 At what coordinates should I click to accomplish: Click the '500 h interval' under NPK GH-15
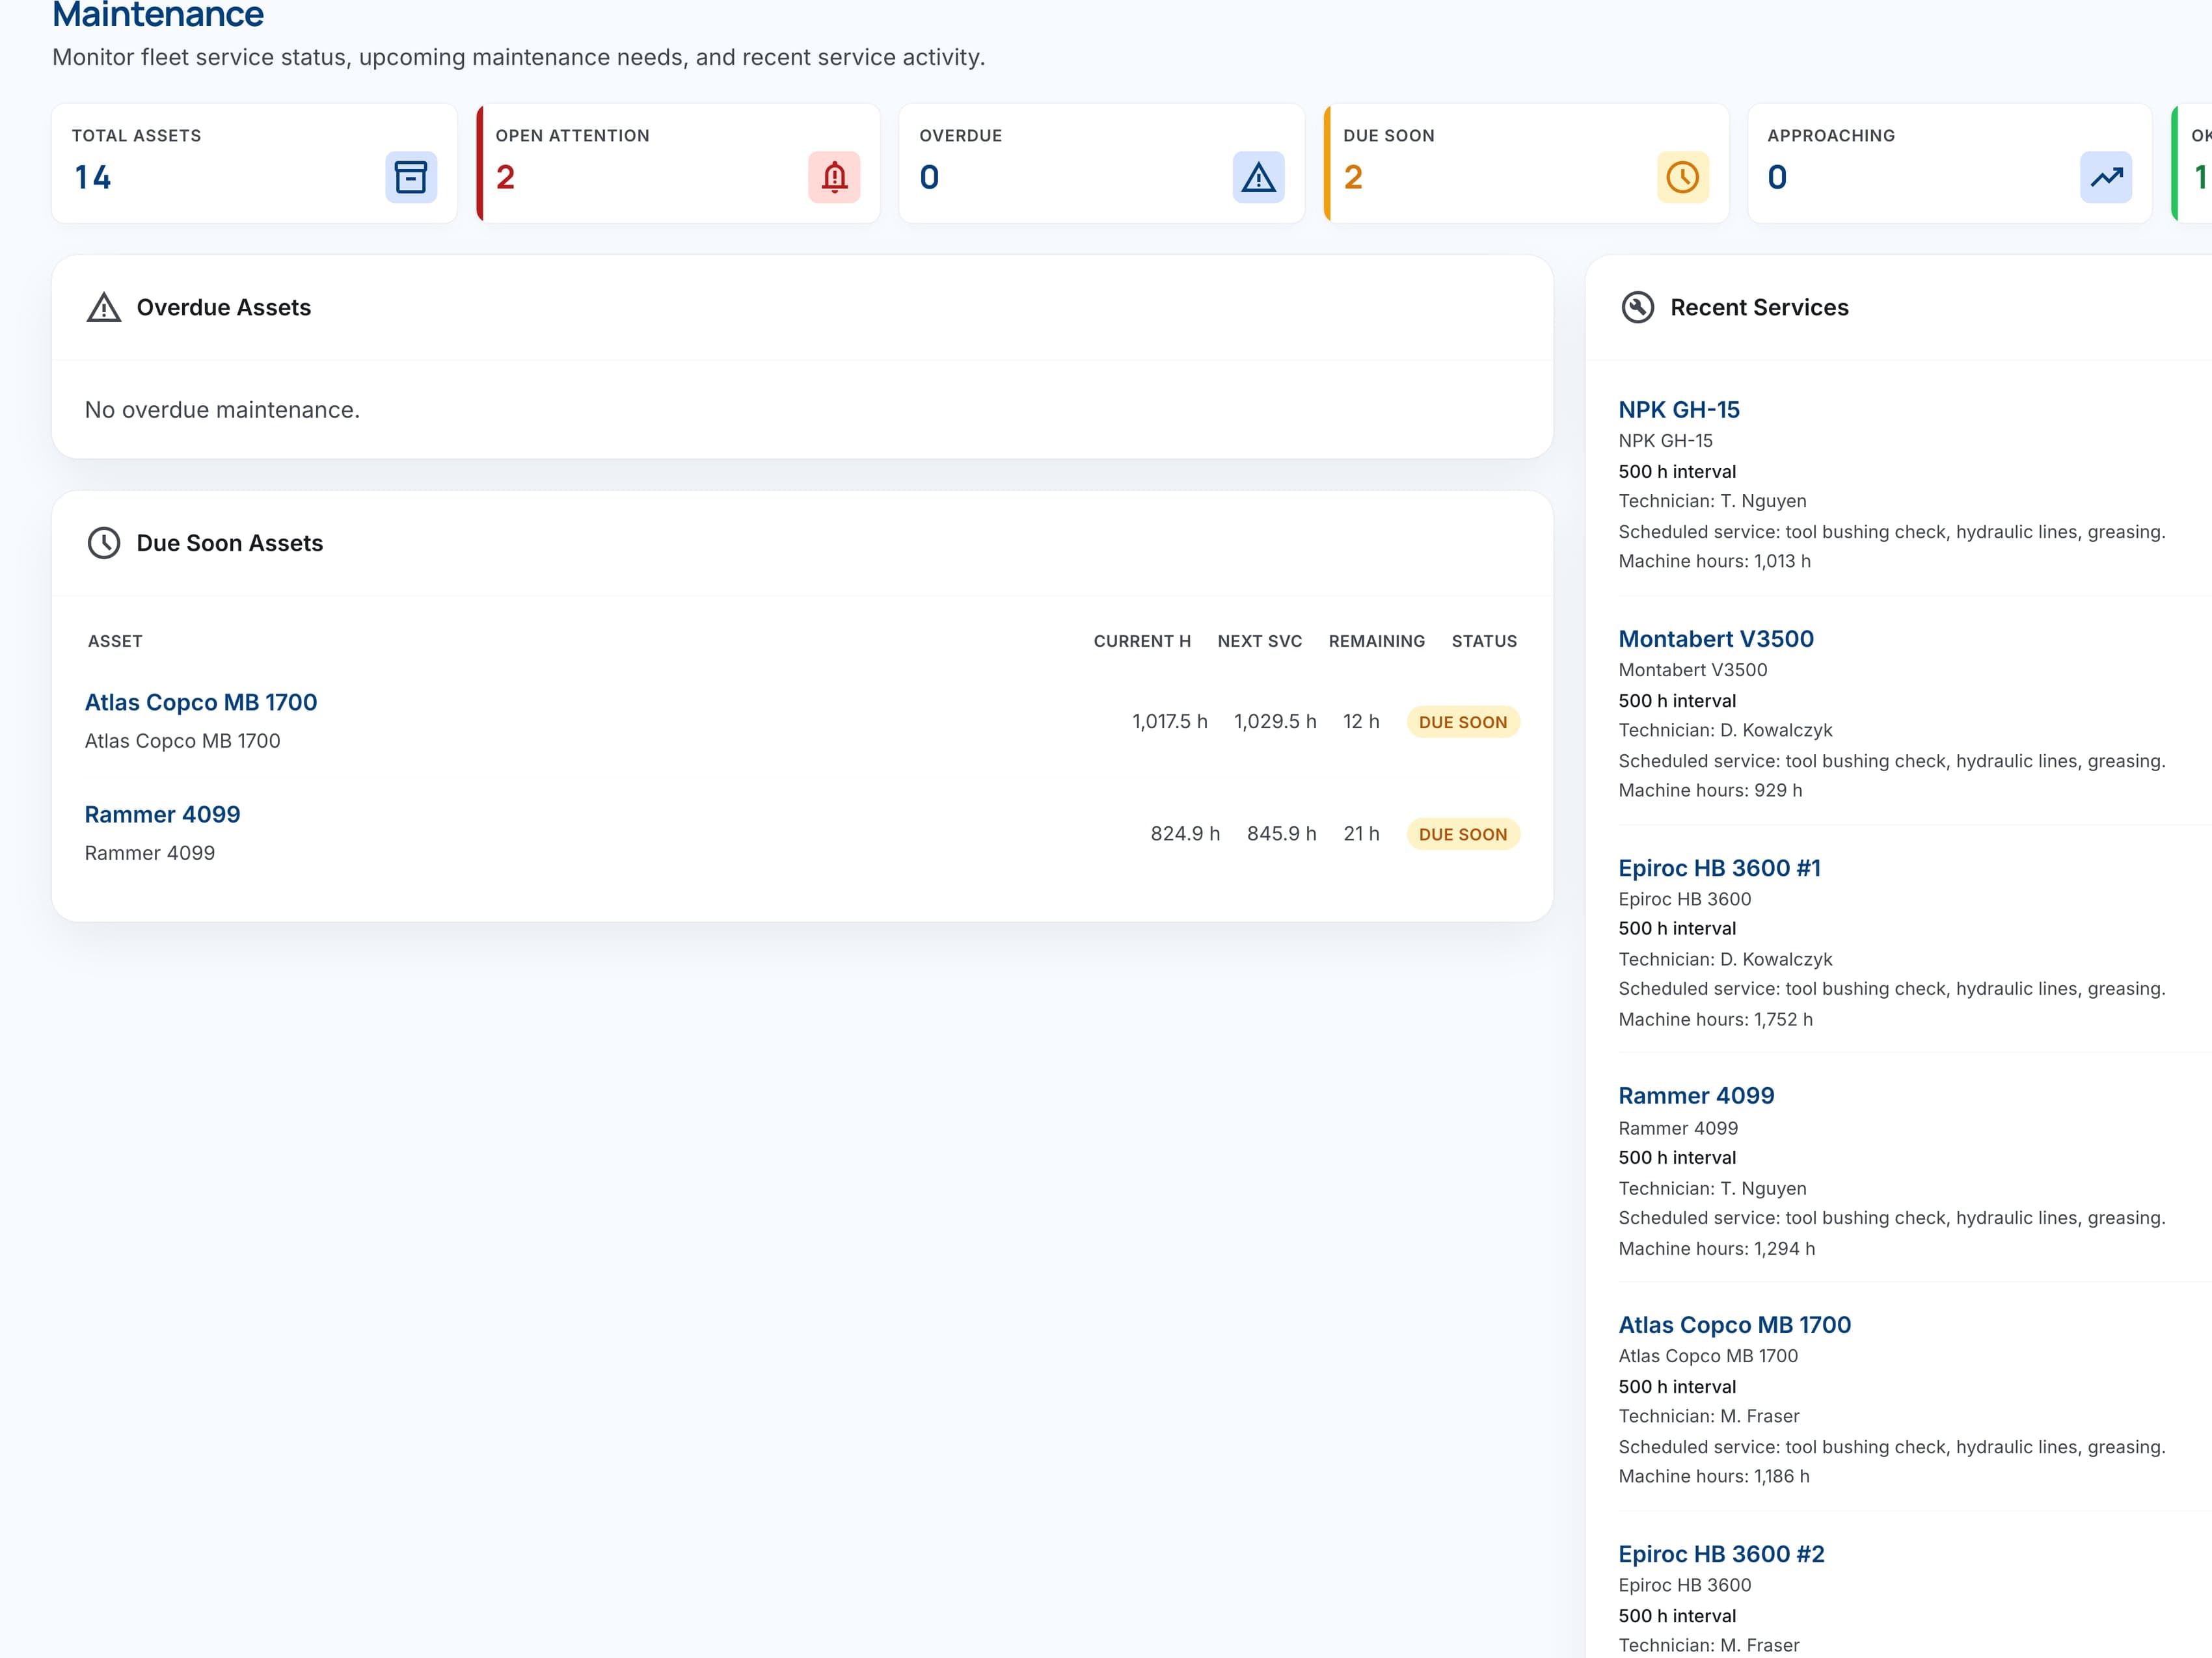[x=1677, y=471]
